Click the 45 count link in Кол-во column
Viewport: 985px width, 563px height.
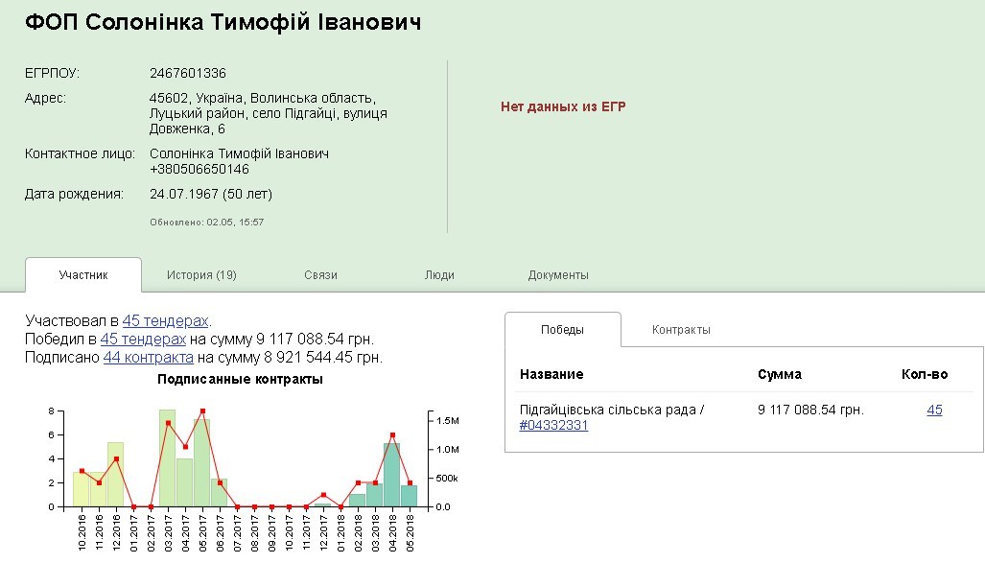[934, 410]
